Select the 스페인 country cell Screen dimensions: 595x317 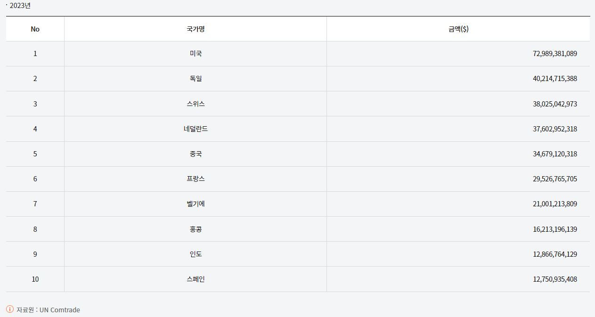[196, 279]
